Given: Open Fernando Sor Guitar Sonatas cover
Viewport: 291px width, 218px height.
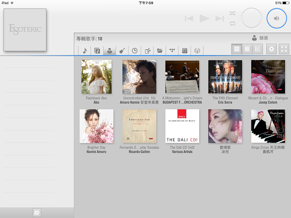Looking at the screenshot, I should coord(139,126).
